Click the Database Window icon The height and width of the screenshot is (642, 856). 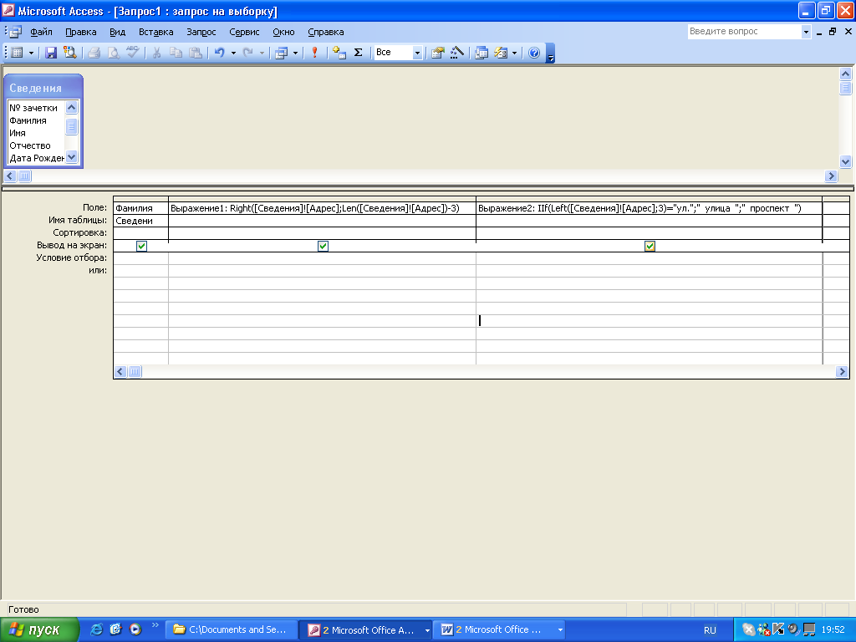pos(481,53)
